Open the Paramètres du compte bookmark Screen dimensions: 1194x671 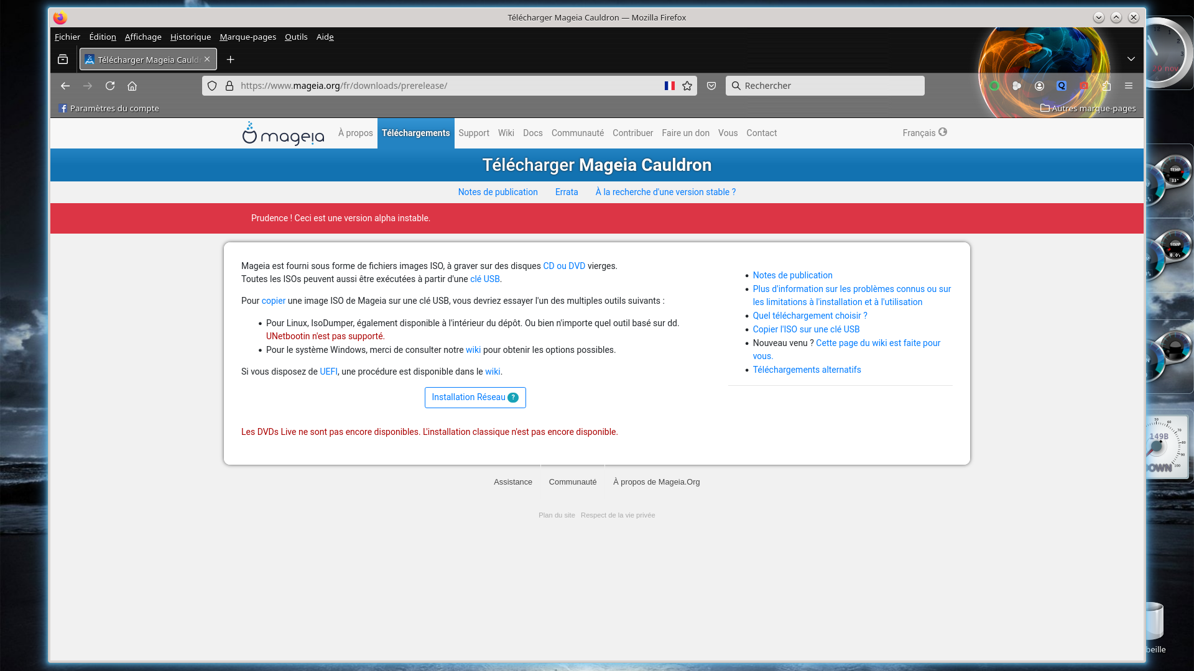[109, 108]
